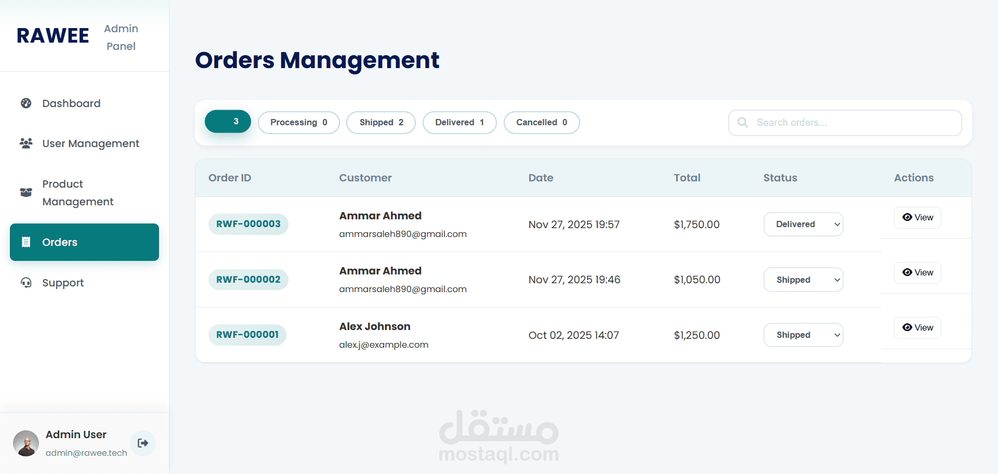This screenshot has width=998, height=474.
Task: Open status dropdown for order RWF-000002
Action: [x=804, y=280]
